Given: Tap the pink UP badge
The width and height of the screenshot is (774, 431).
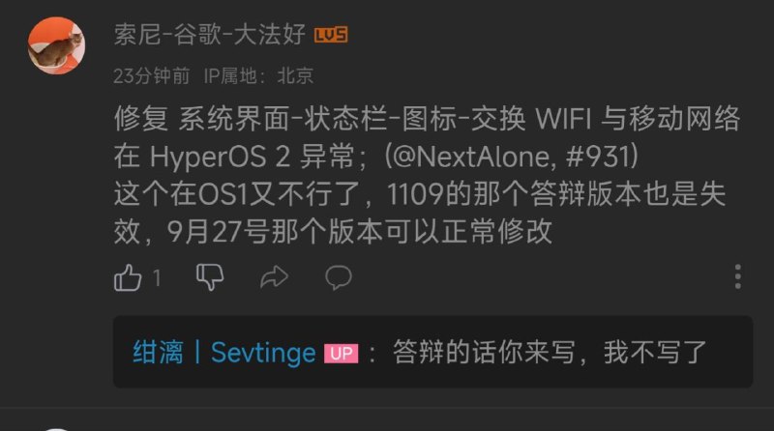Looking at the screenshot, I should (x=341, y=353).
